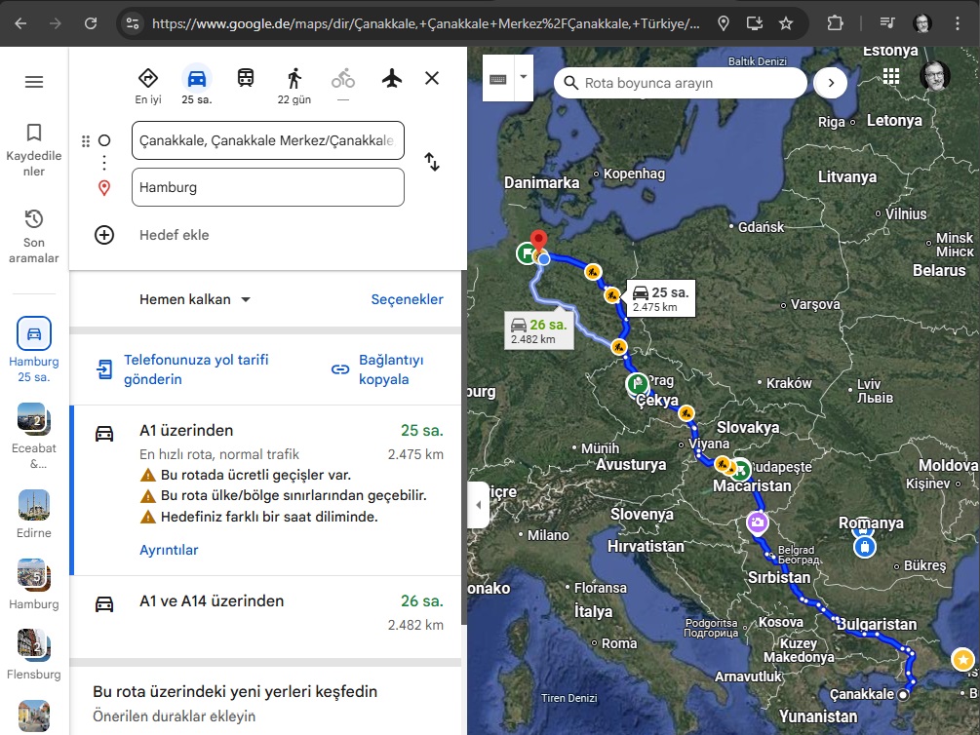Collapse the side panel arrow
The height and width of the screenshot is (735, 980).
click(478, 505)
